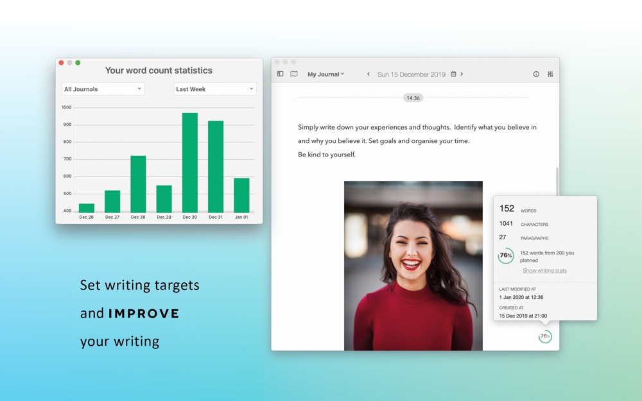Click the Dec 28 bar in the chart
The width and height of the screenshot is (642, 401).
(x=139, y=184)
